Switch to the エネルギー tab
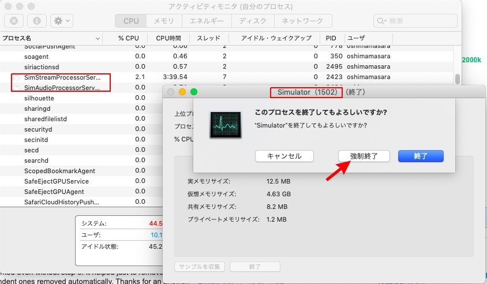This screenshot has width=487, height=284. [x=207, y=21]
